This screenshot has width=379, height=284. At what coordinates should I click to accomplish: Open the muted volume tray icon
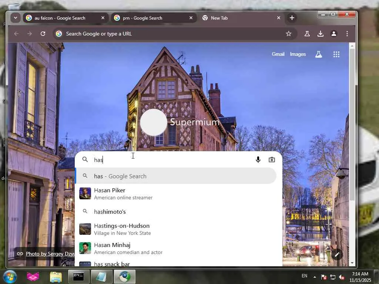342,277
